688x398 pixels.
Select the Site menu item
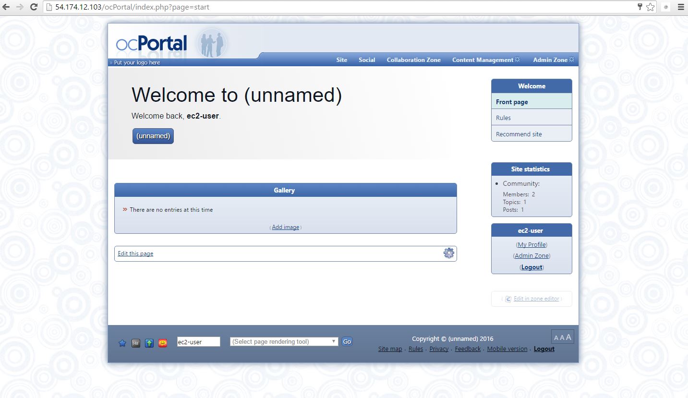point(341,60)
